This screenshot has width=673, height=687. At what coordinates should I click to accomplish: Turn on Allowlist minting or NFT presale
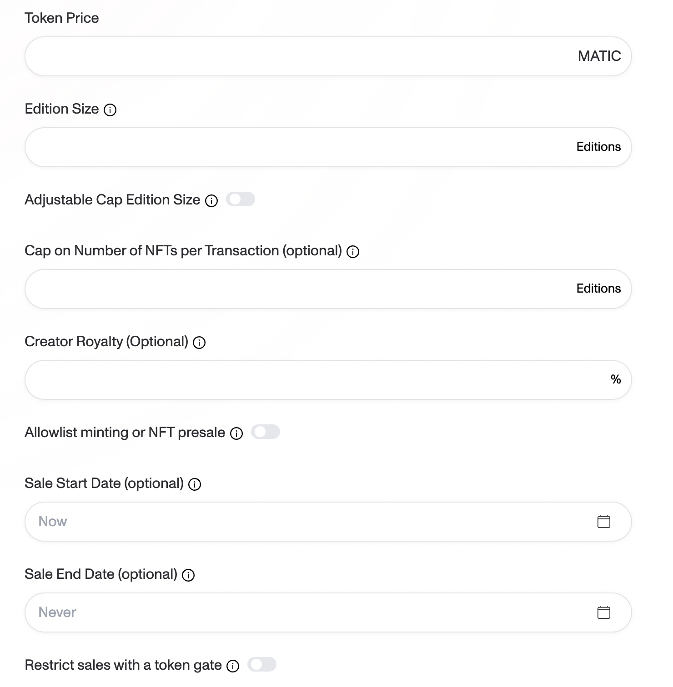click(266, 432)
